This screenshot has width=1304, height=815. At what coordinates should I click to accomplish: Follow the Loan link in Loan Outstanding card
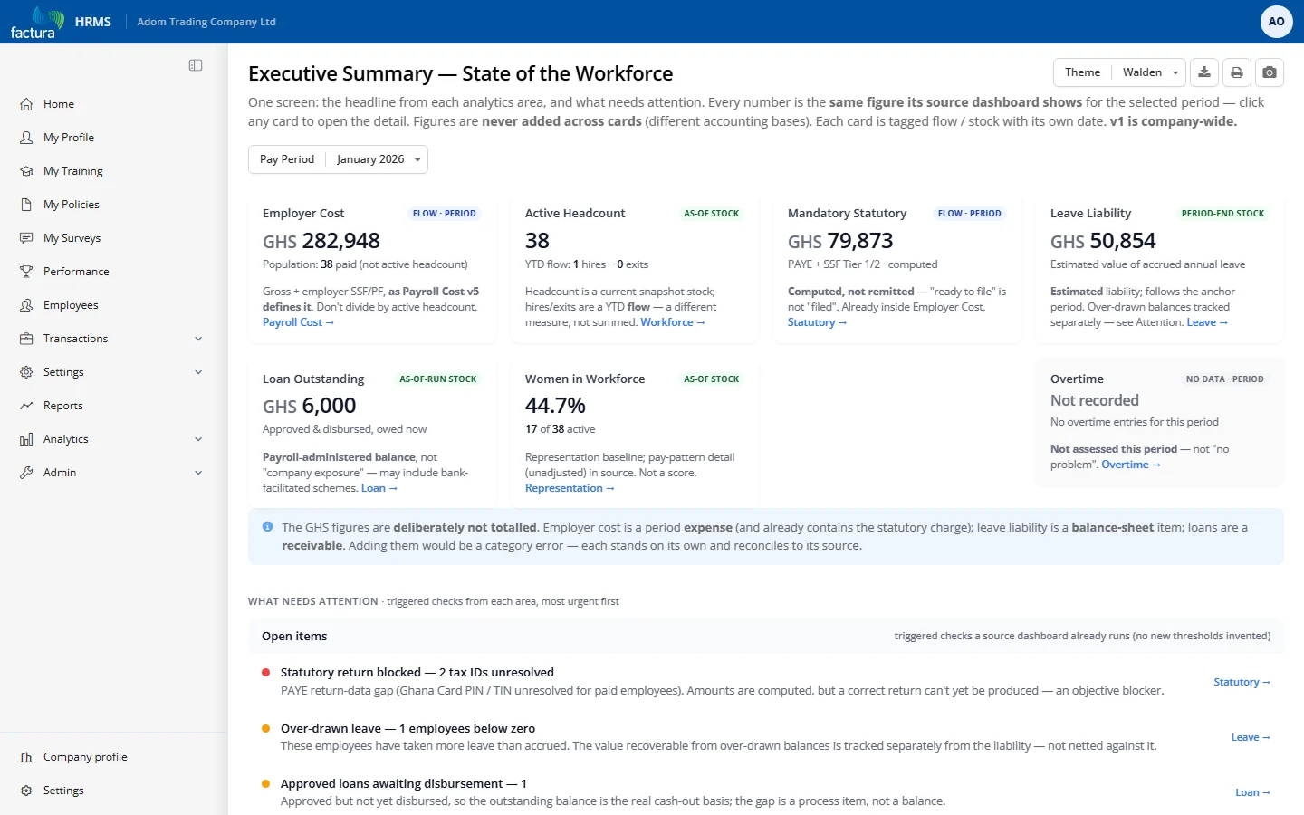(x=379, y=488)
